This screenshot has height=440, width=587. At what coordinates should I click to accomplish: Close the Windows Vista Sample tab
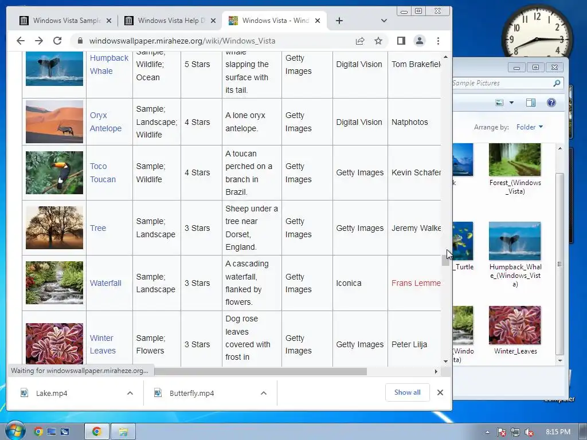pos(109,21)
